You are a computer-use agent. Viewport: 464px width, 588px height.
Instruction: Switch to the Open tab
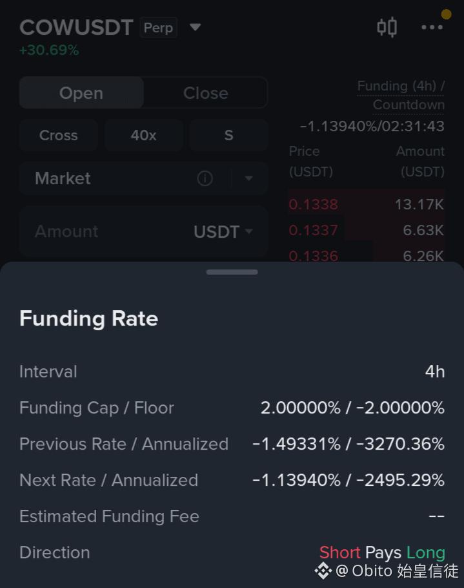coord(81,92)
